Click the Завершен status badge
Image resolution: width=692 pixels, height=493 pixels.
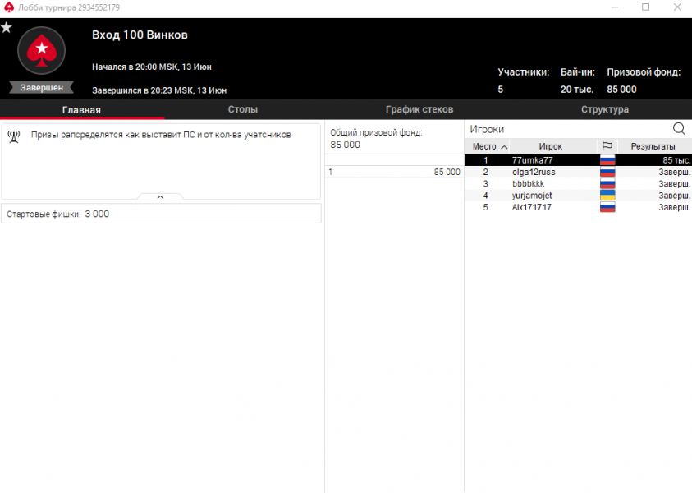[41, 88]
